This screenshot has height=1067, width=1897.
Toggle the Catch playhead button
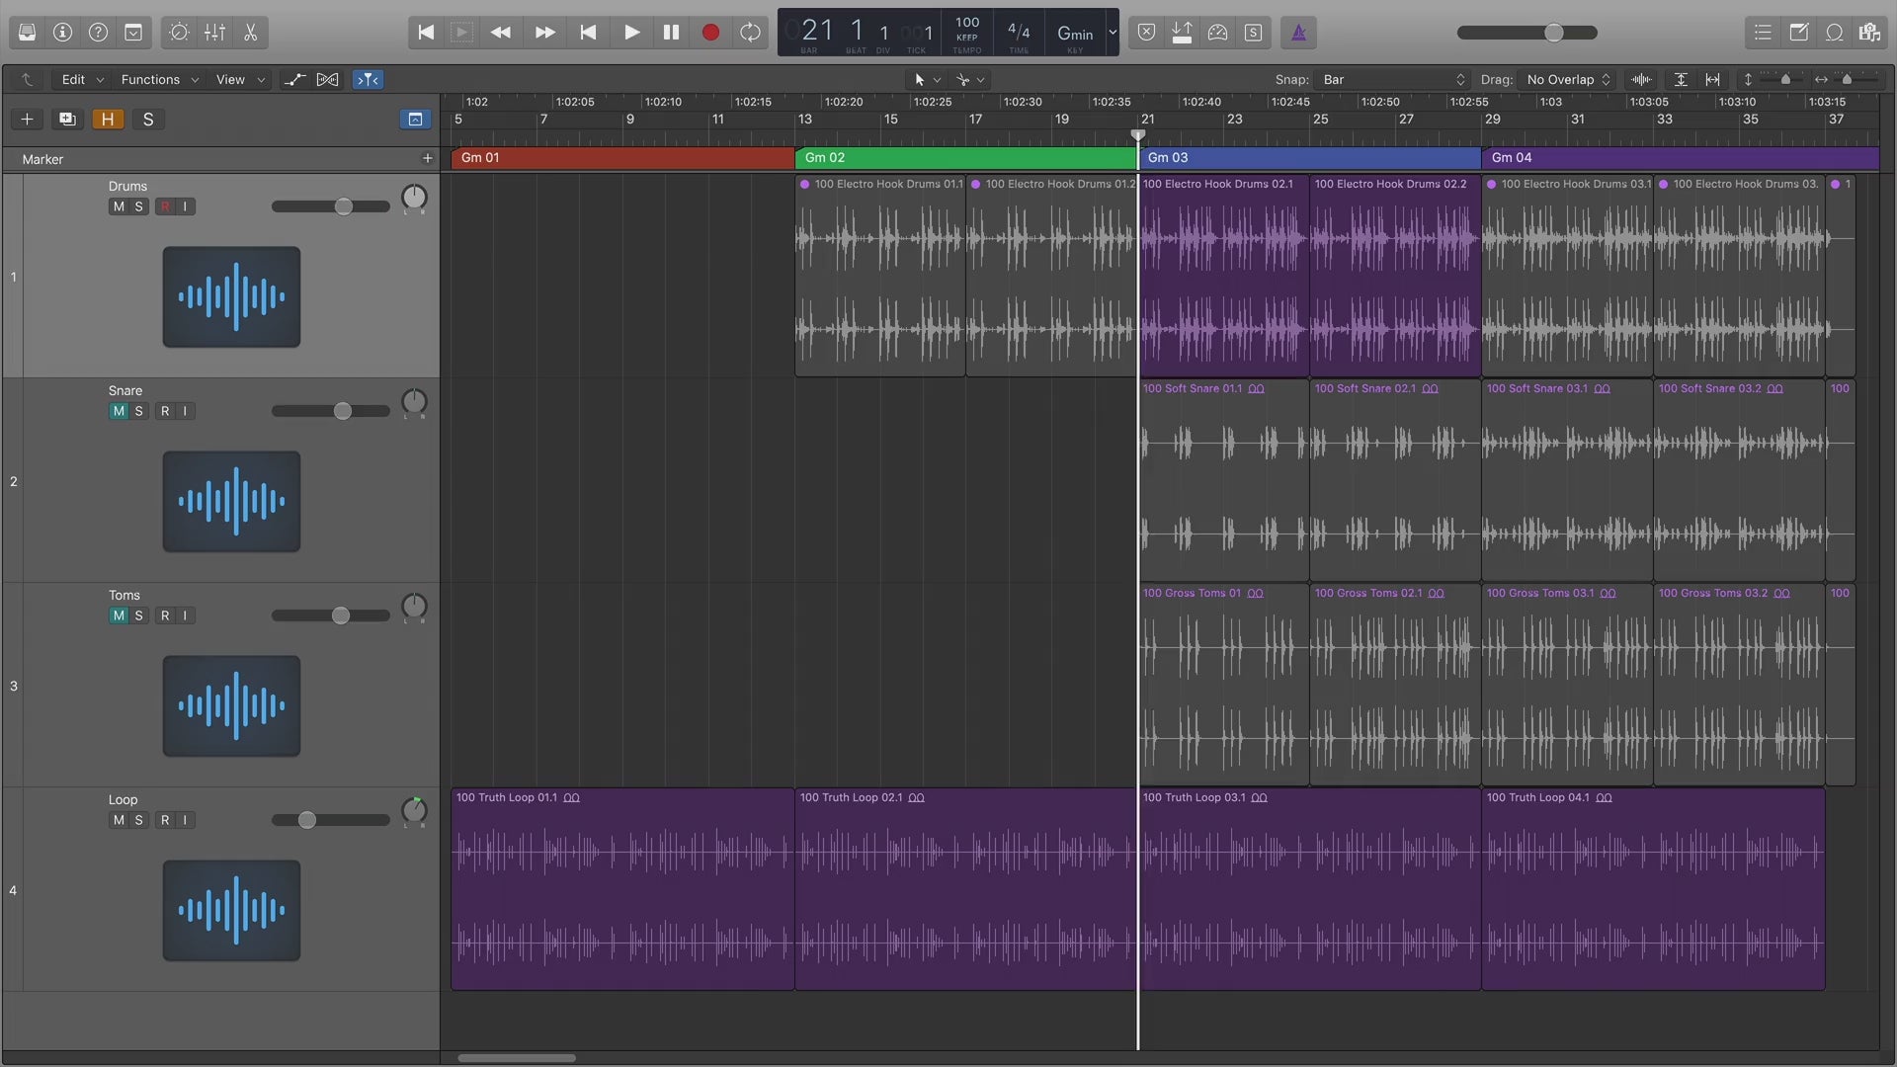pos(368,79)
